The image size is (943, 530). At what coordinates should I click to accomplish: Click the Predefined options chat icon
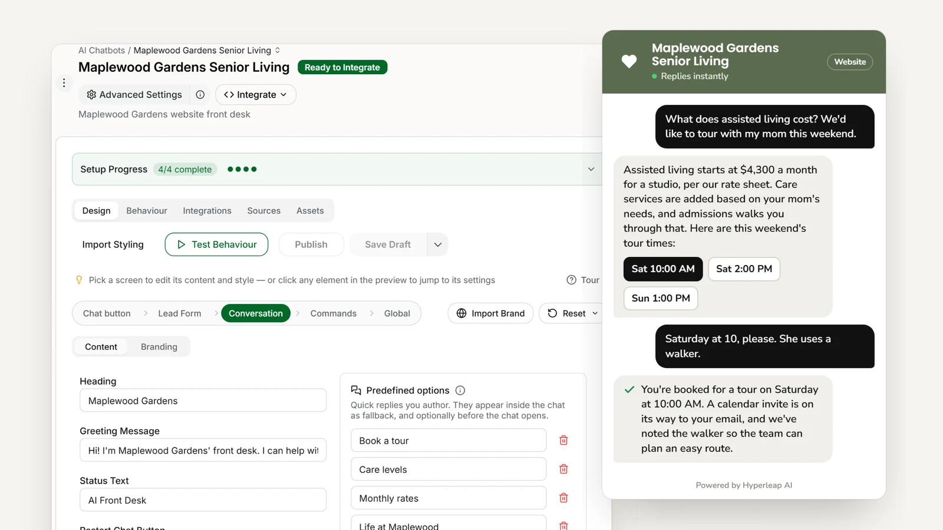tap(356, 390)
